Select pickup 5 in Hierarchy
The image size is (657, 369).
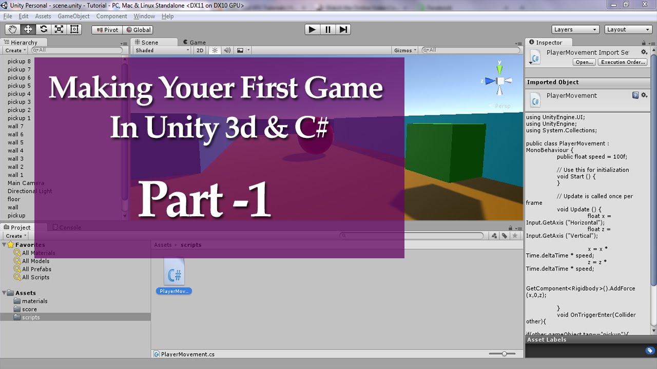point(19,86)
